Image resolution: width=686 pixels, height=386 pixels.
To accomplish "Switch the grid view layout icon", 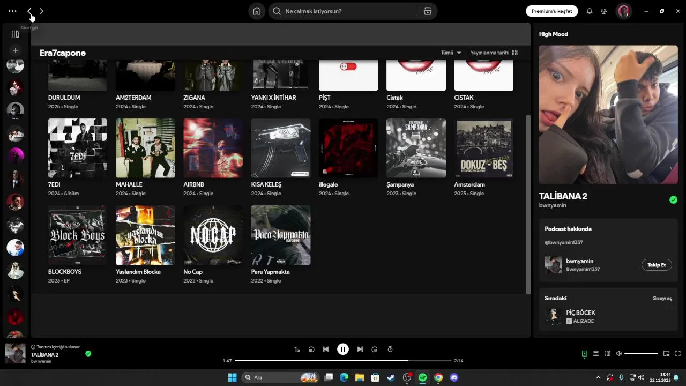I will tap(515, 53).
